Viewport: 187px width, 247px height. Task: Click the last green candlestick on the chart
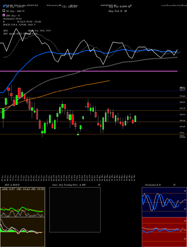point(135,119)
